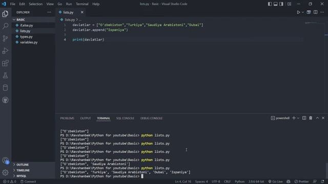The width and height of the screenshot is (328, 184).
Task: Open the Testing flask icon
Action: pos(5,75)
